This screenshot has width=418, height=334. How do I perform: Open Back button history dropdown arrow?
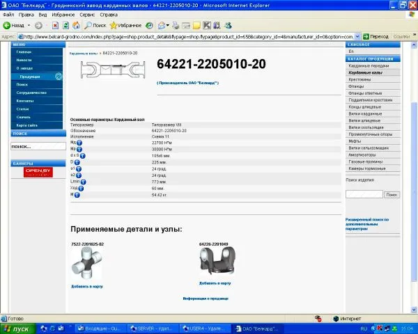(29, 26)
